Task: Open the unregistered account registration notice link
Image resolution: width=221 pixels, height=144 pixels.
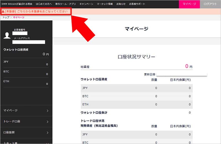Action: point(36,11)
